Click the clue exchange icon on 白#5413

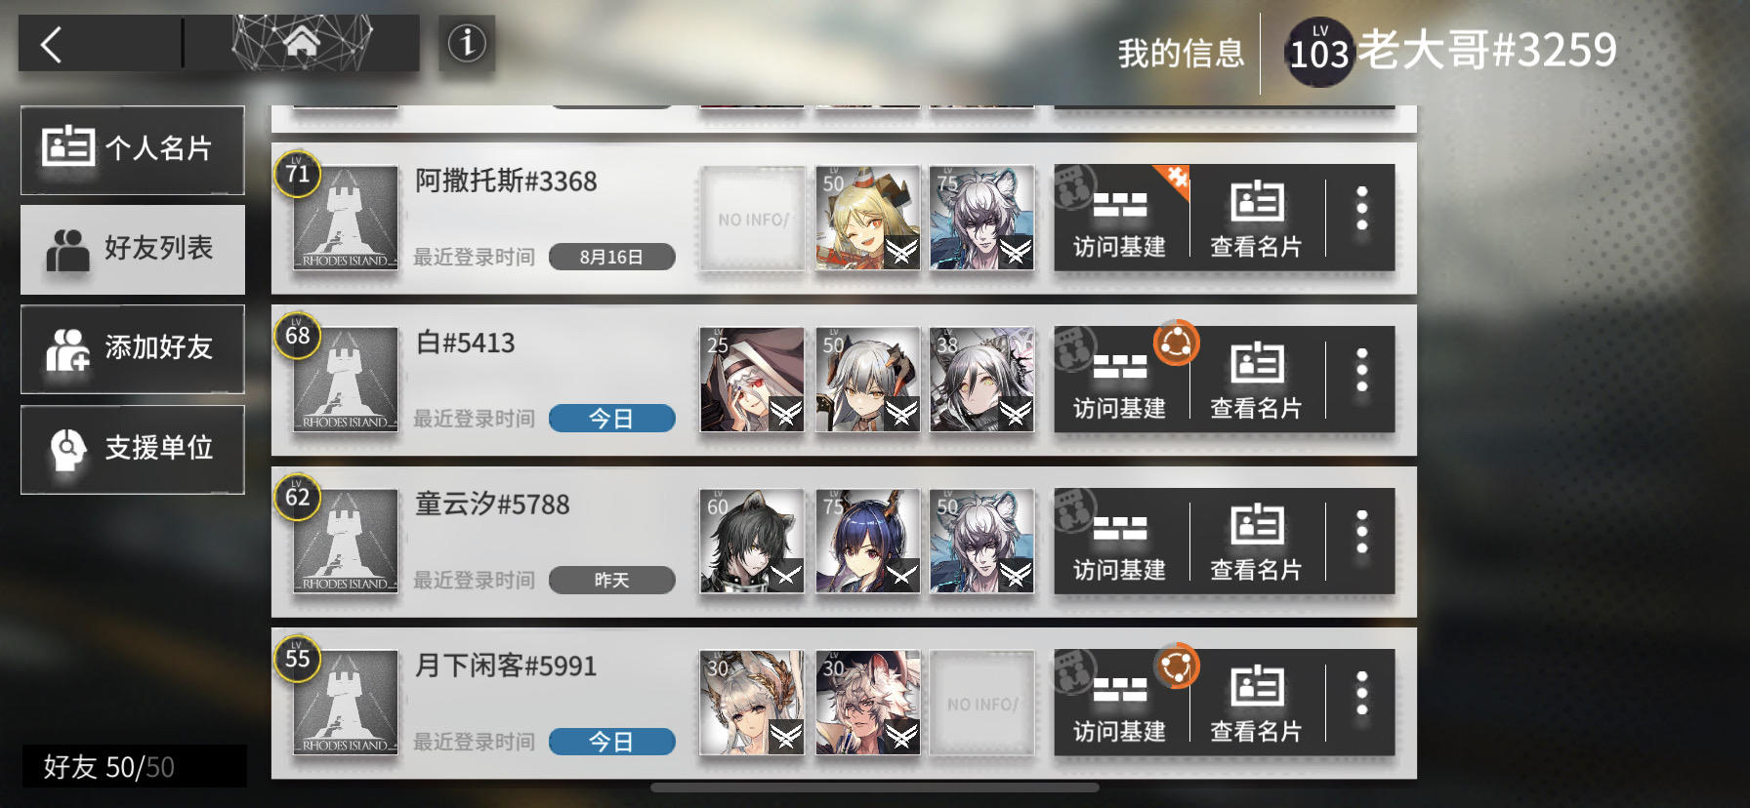click(1176, 343)
